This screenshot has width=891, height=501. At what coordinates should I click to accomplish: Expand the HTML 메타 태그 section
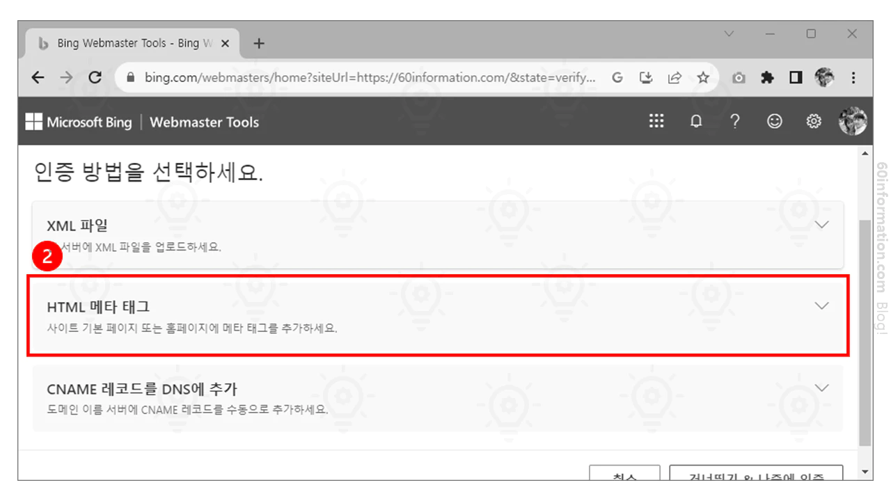pyautogui.click(x=822, y=305)
